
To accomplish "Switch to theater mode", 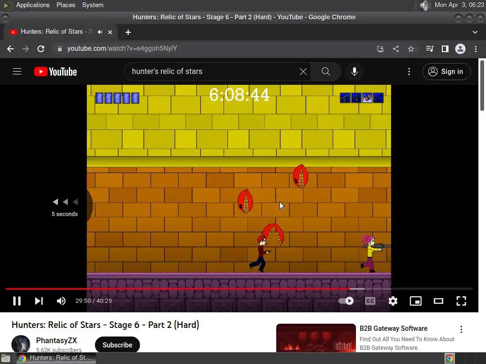I will 438,301.
